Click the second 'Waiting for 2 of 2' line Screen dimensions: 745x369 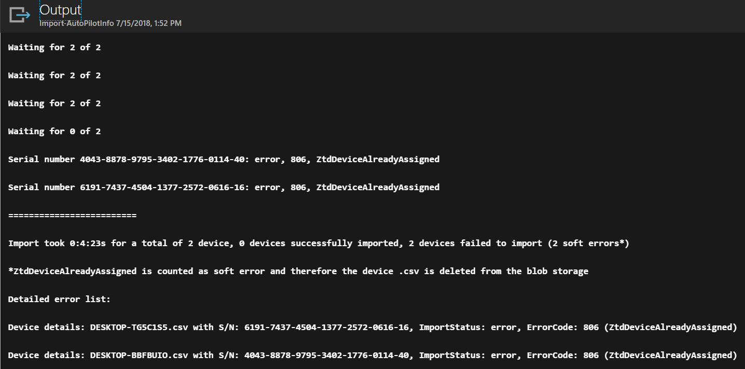coord(54,75)
